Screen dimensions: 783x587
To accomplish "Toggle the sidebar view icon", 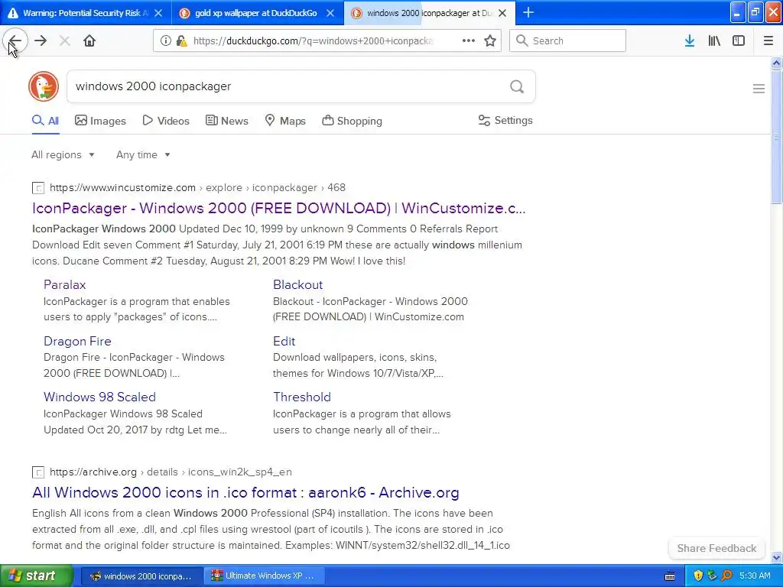I will [739, 41].
